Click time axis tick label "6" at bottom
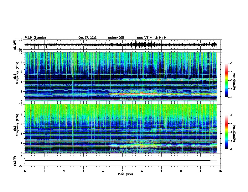The image size is (248, 192). click(x=142, y=171)
